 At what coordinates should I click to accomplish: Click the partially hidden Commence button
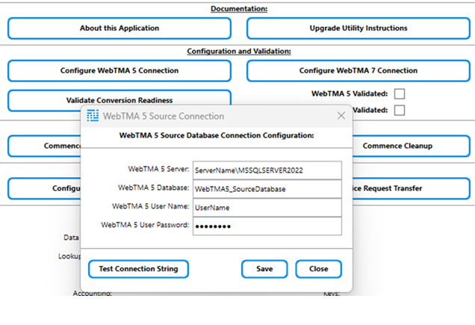[x=45, y=146]
